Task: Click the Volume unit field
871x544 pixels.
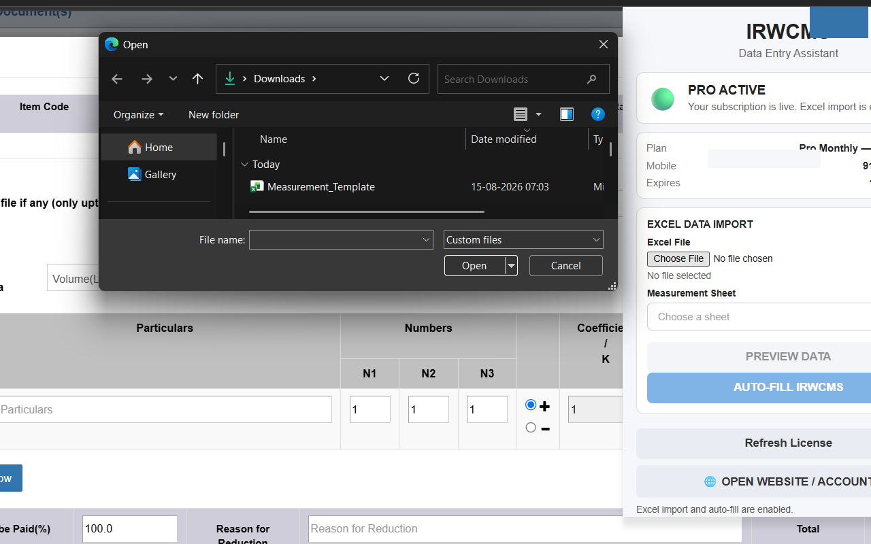Action: click(73, 278)
